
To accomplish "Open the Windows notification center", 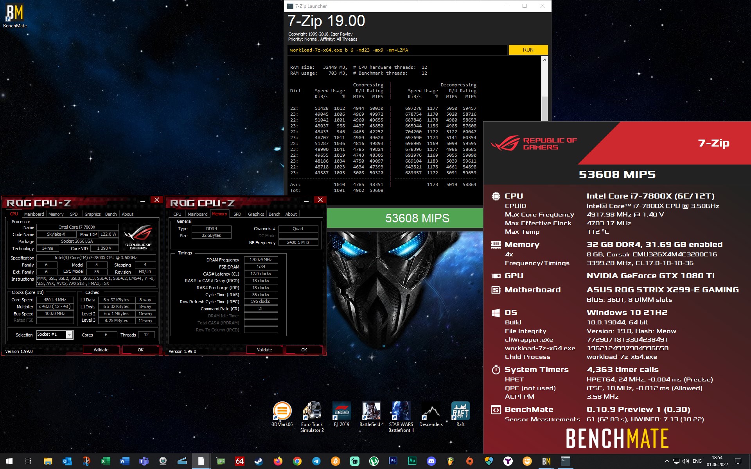I will coord(738,461).
